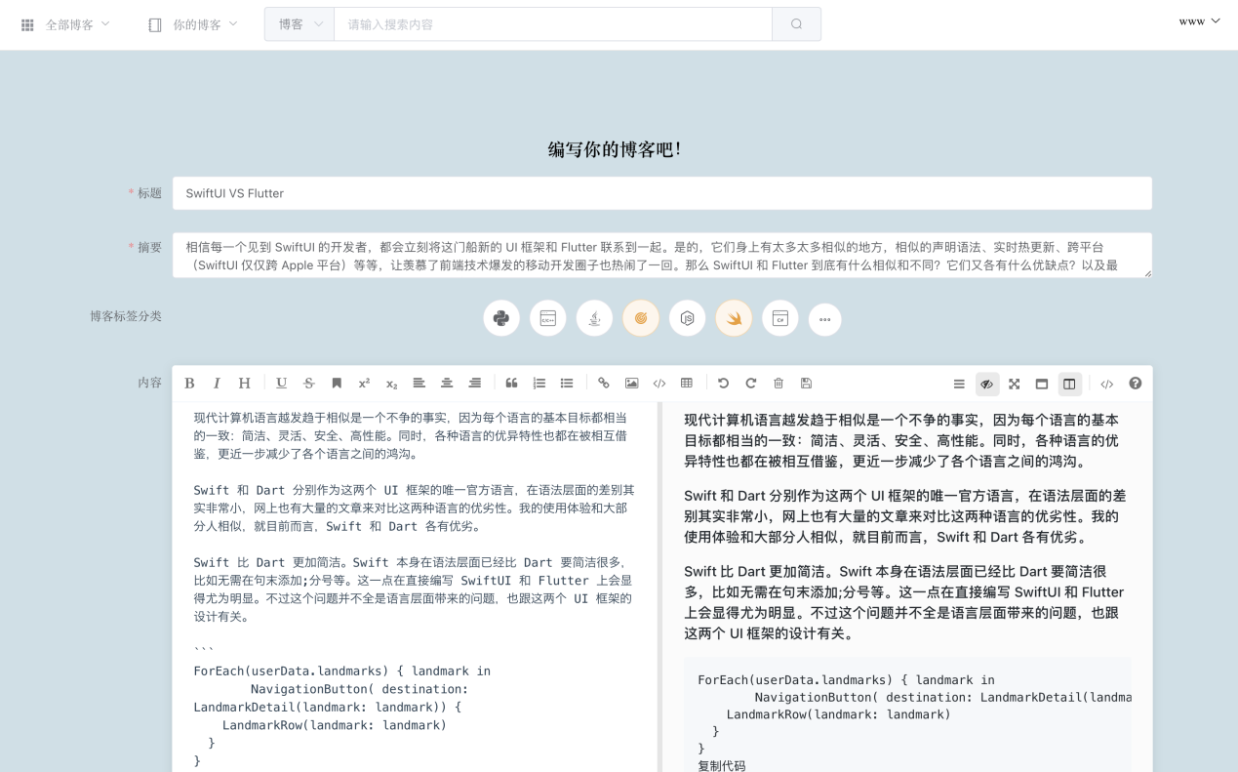
Task: Insert an unordered bullet list
Action: click(x=567, y=384)
